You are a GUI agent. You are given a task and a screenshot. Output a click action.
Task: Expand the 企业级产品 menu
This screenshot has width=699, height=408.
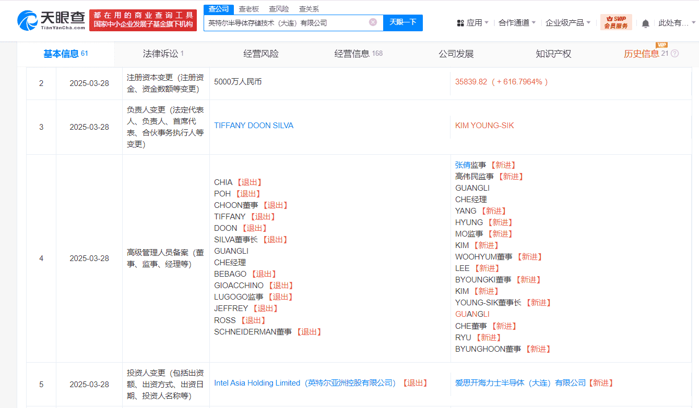567,23
